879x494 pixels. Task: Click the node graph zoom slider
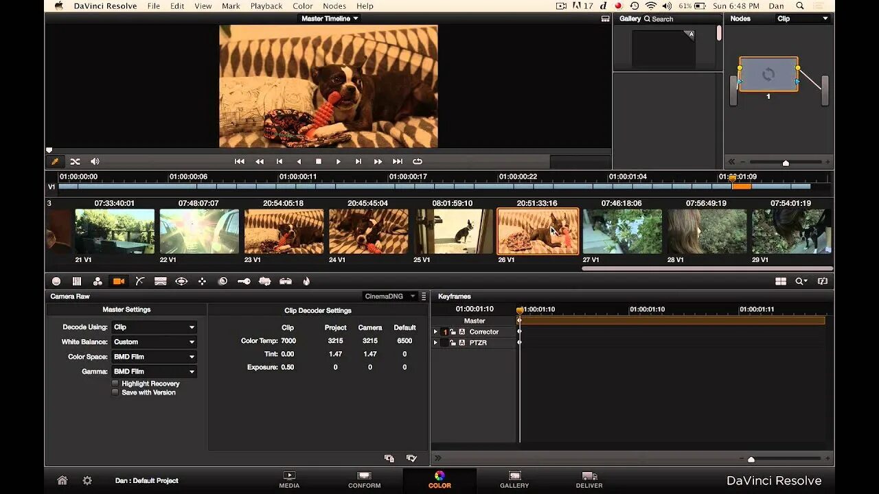pyautogui.click(x=786, y=163)
